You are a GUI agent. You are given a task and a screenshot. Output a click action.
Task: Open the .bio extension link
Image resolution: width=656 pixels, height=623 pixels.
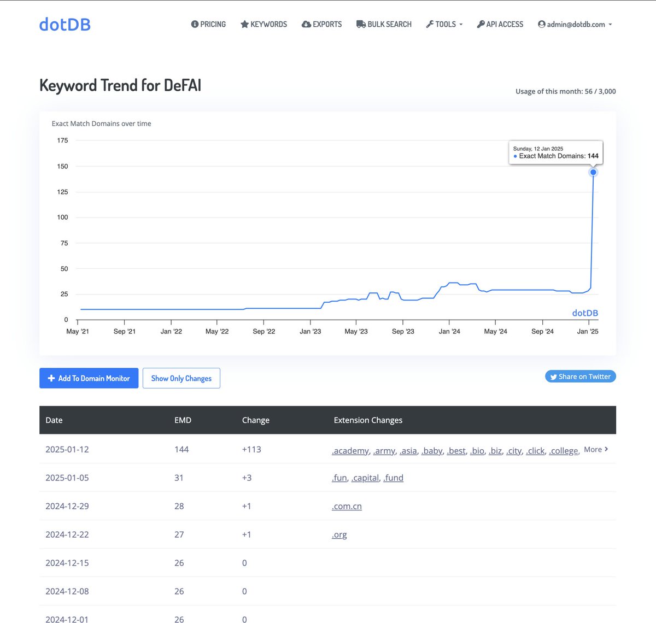477,450
